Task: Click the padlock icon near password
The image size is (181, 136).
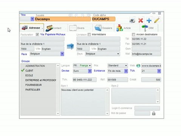Action: click(153, 113)
